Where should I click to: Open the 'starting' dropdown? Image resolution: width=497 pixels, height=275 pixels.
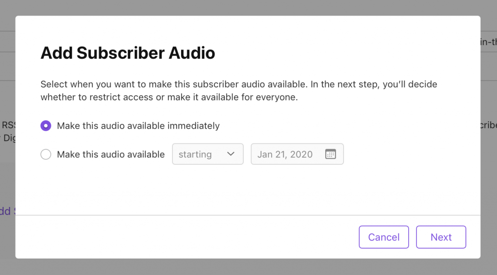pos(208,154)
